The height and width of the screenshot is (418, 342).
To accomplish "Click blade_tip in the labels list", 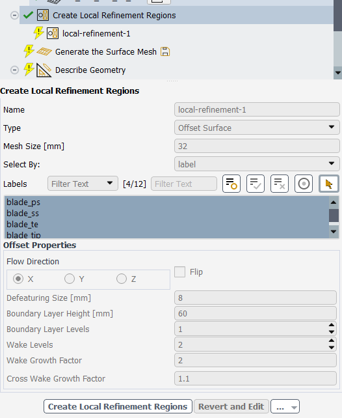I will [23, 234].
